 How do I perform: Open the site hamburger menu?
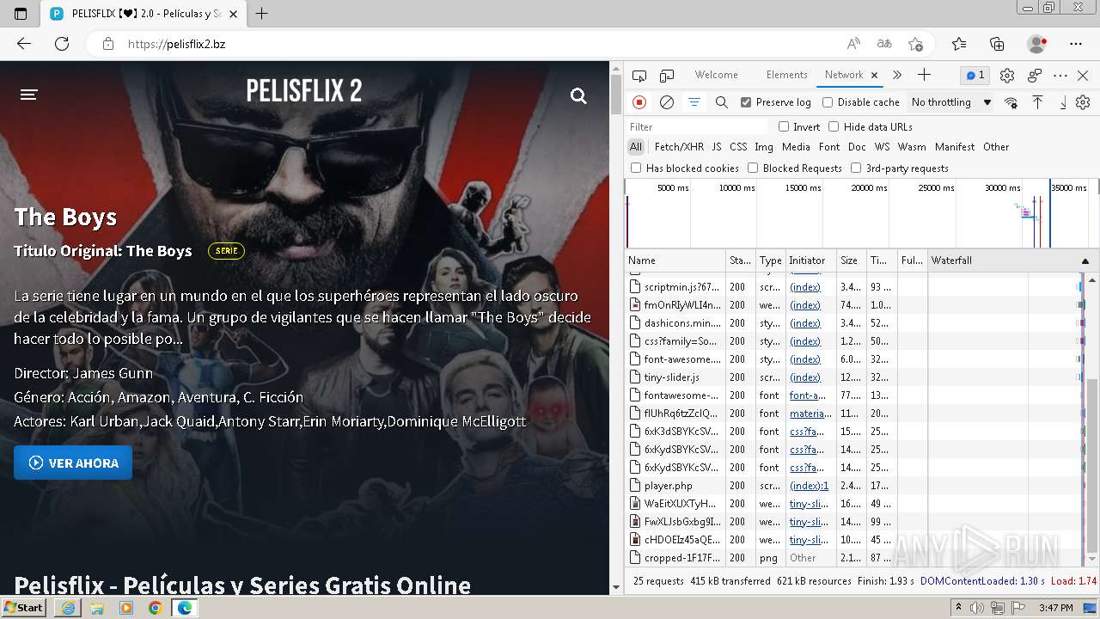pyautogui.click(x=29, y=95)
